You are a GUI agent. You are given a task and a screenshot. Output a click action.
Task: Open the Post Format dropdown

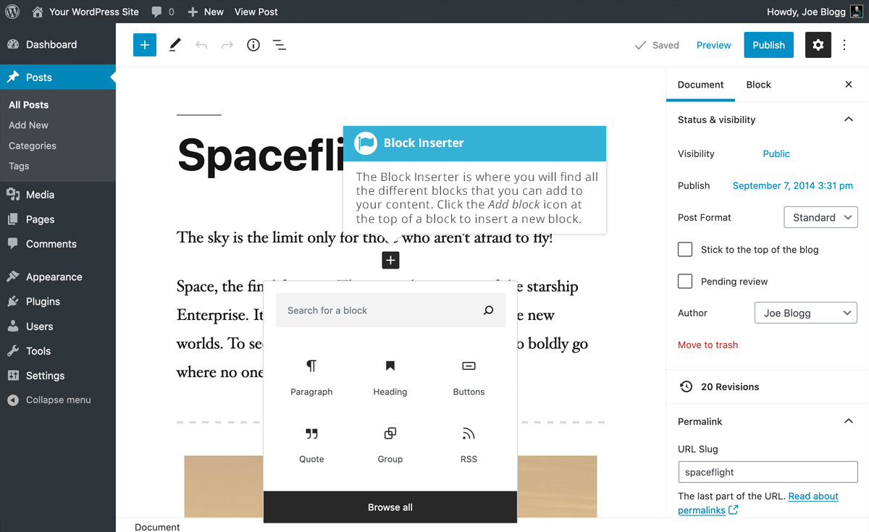820,217
